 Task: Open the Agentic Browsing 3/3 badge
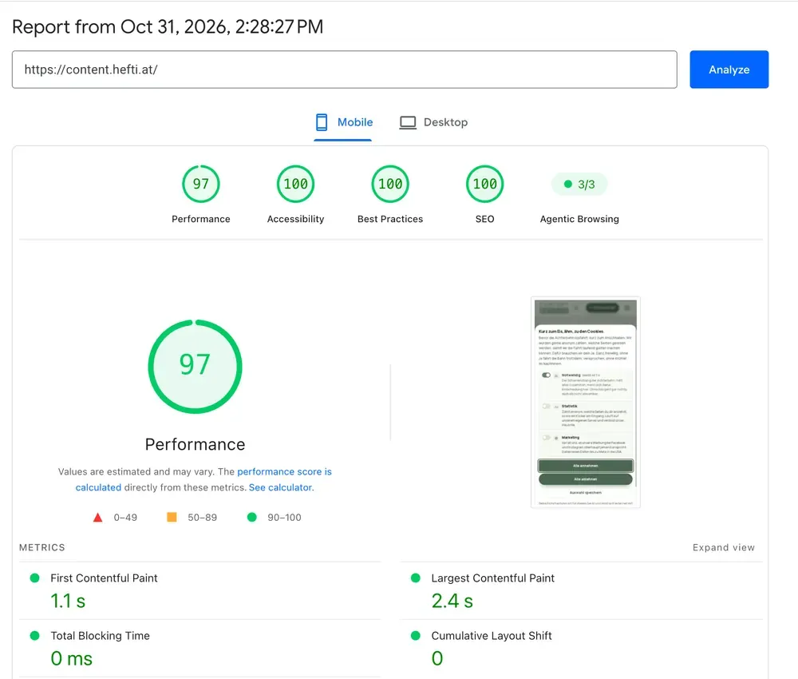tap(579, 184)
